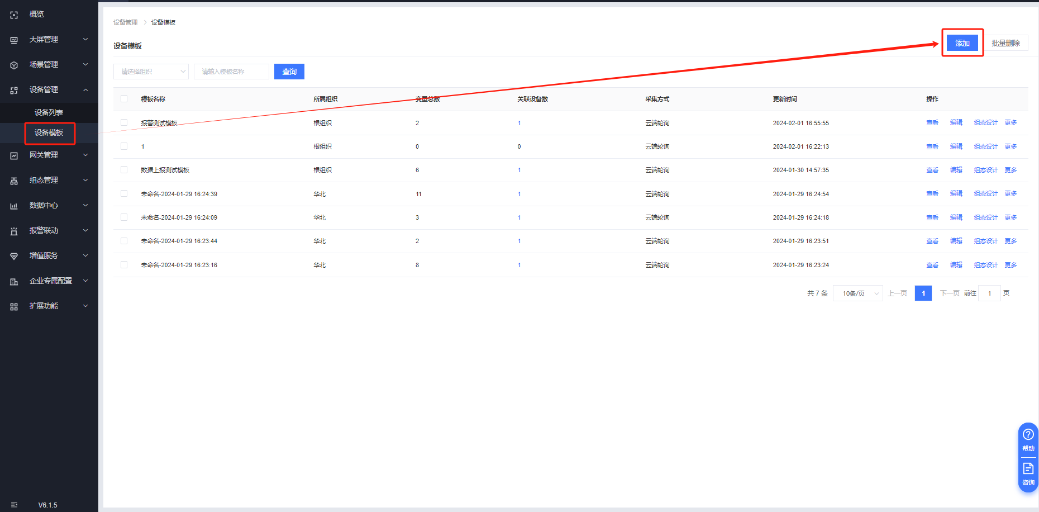Click the 大屏管理 screen icon
Screen dimensions: 1039x512
pyautogui.click(x=14, y=40)
